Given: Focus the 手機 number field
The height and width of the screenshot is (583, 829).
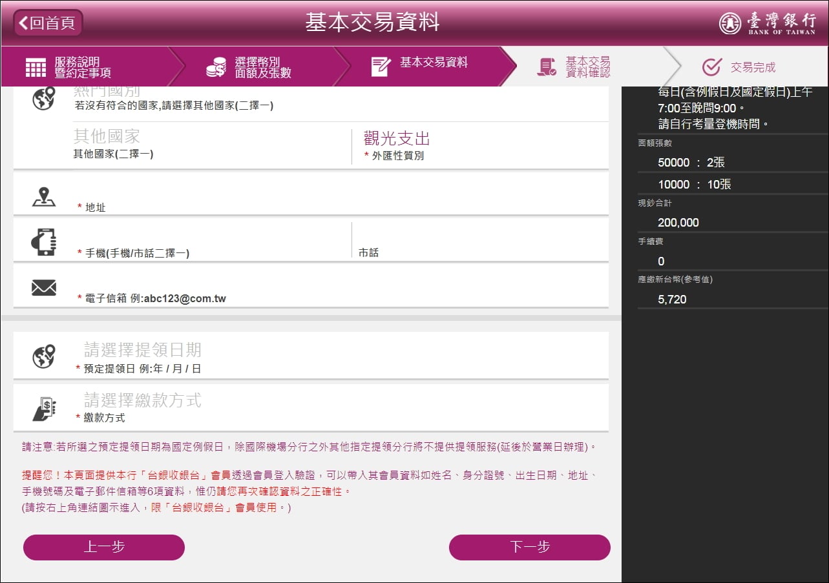Looking at the screenshot, I should (212, 240).
